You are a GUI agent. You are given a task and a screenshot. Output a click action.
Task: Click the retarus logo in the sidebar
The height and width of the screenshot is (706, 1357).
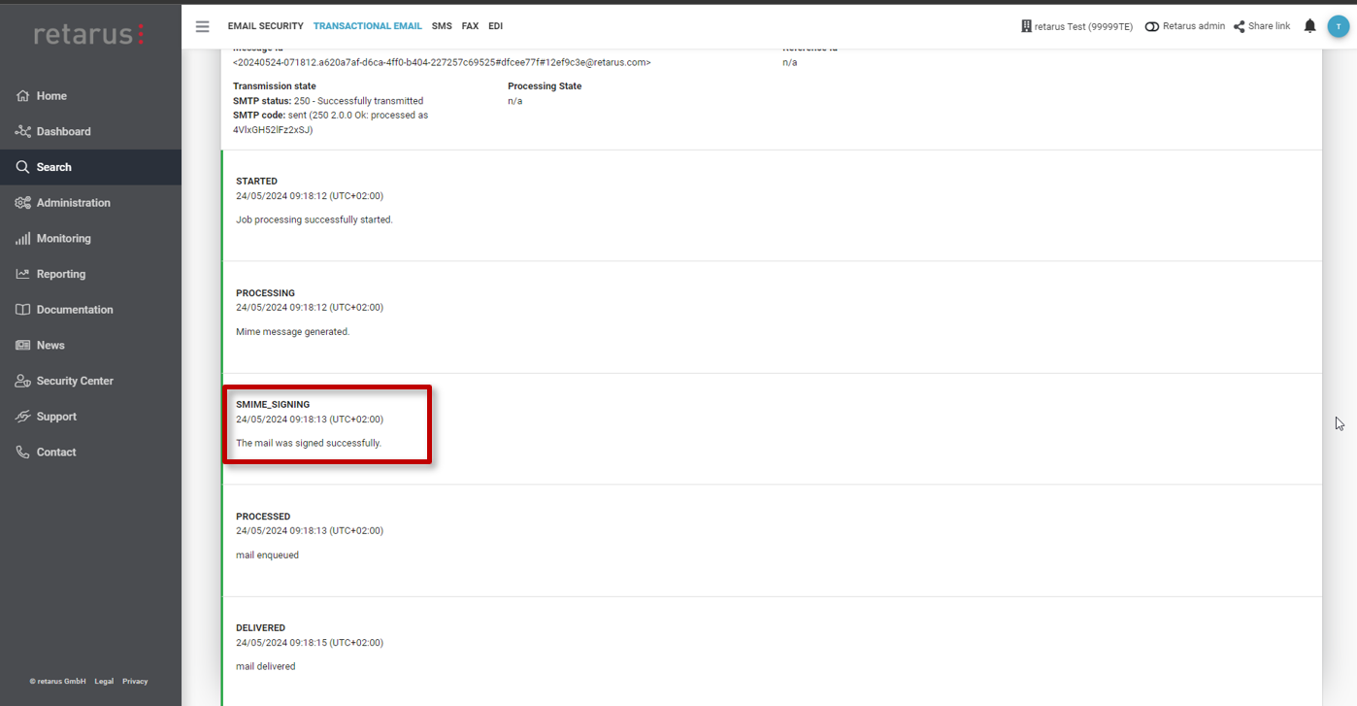tap(90, 33)
